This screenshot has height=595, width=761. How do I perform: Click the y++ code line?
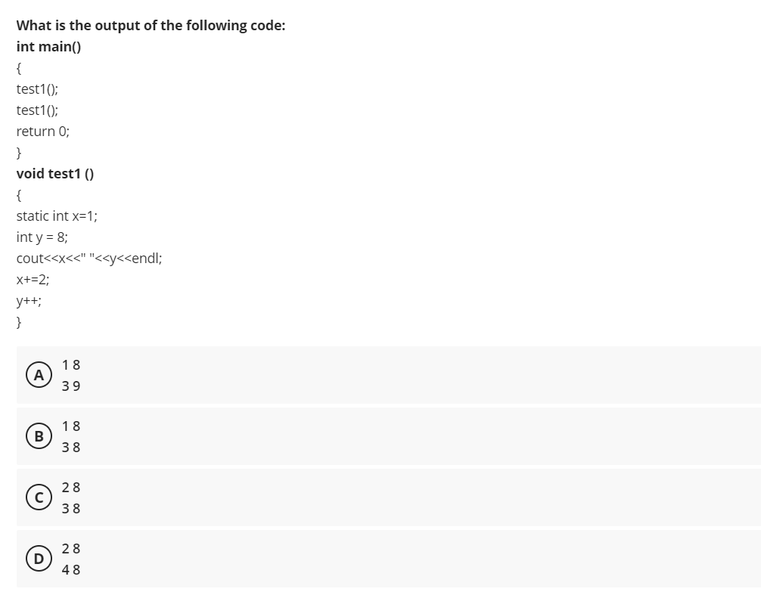pyautogui.click(x=29, y=300)
